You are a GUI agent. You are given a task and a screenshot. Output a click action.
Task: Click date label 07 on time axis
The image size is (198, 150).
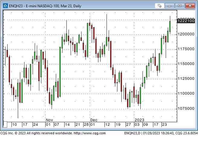(56, 125)
